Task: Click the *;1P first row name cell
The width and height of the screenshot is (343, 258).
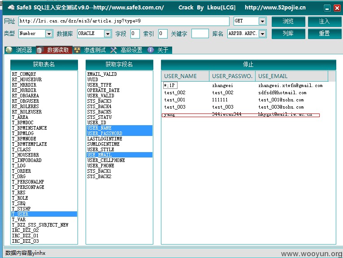Action: [x=170, y=85]
